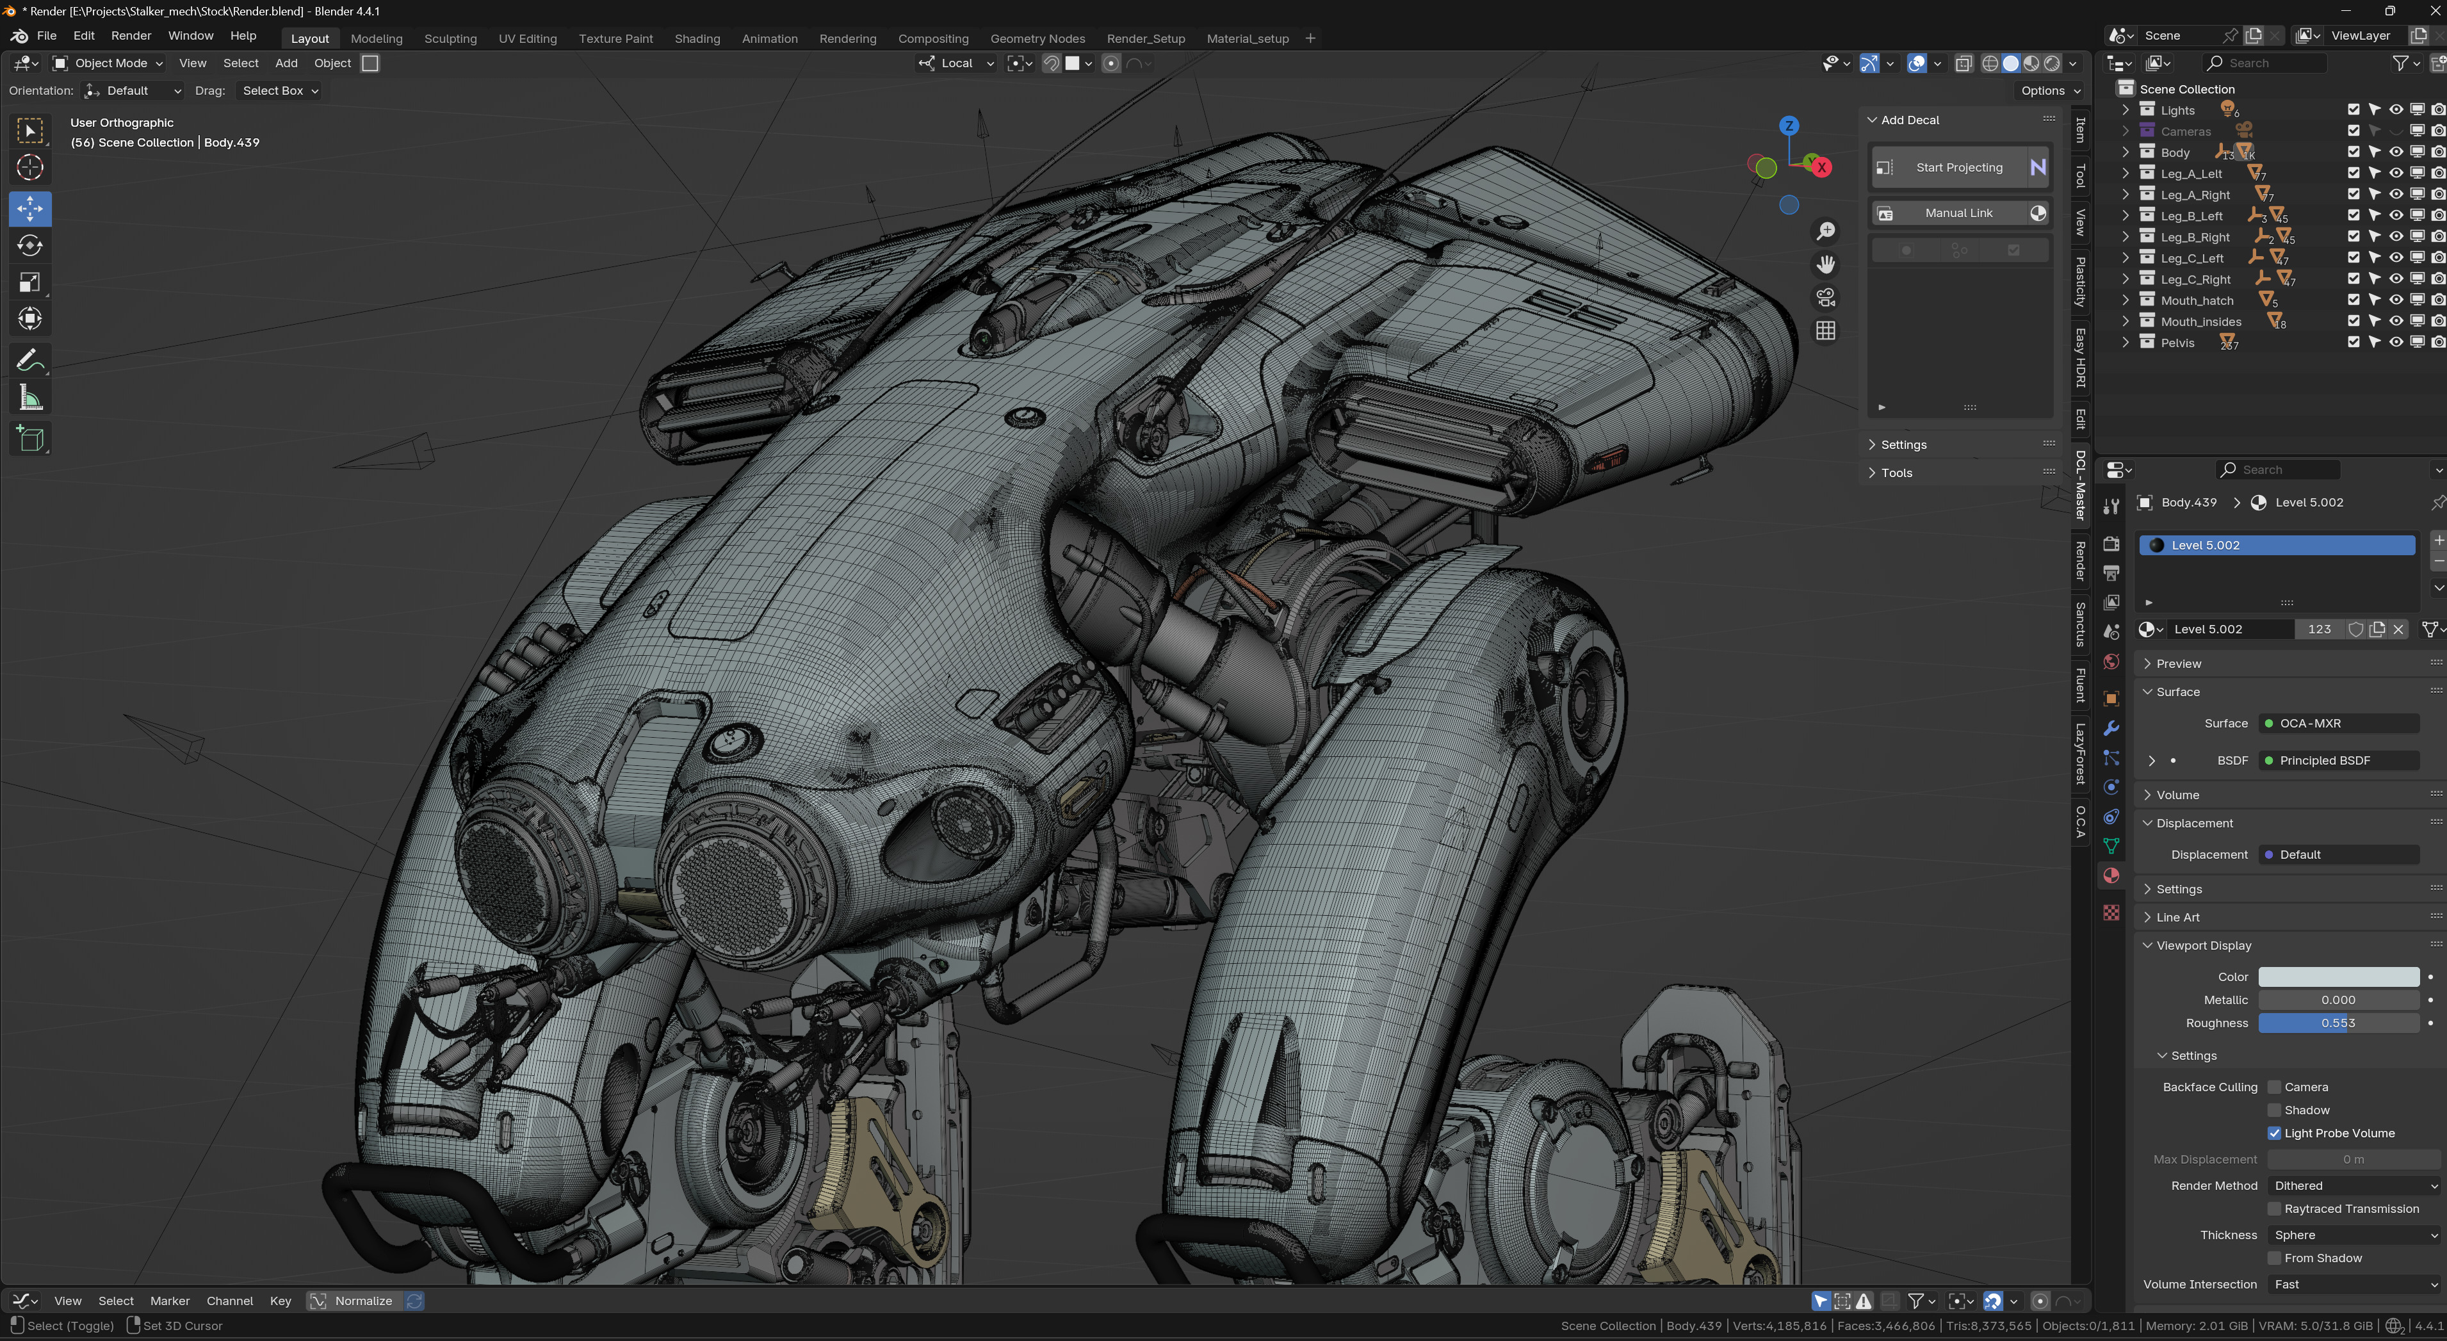Screen dimensions: 2447x1341
Task: Toggle X-ray display in viewport header
Action: pyautogui.click(x=1963, y=63)
